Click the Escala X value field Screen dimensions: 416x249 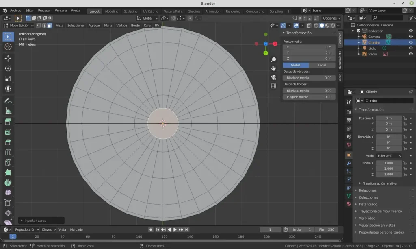[389, 163]
